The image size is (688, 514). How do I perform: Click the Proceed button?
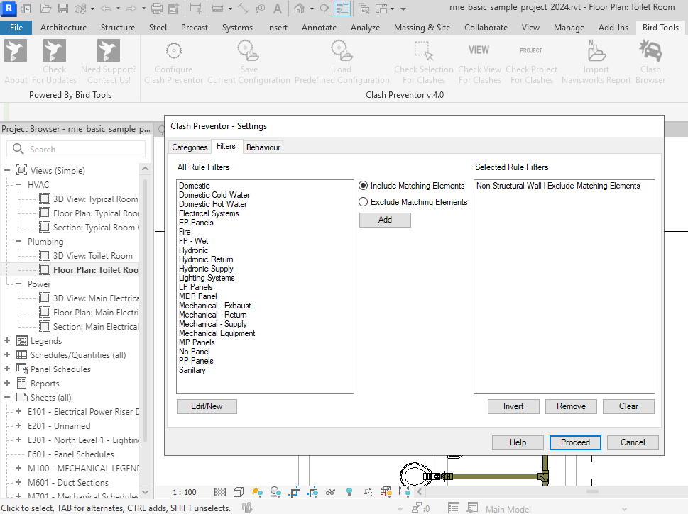575,442
